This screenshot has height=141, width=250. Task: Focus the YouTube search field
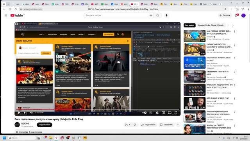coord(116,15)
